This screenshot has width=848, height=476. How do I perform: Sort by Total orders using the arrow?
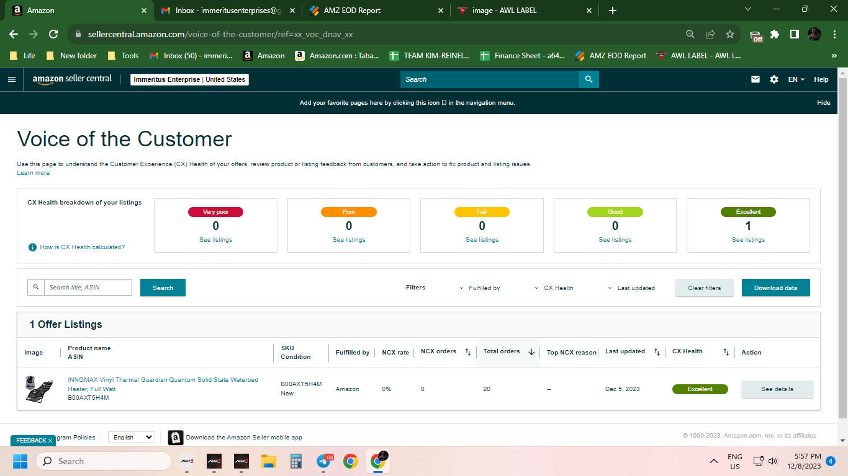tap(531, 352)
